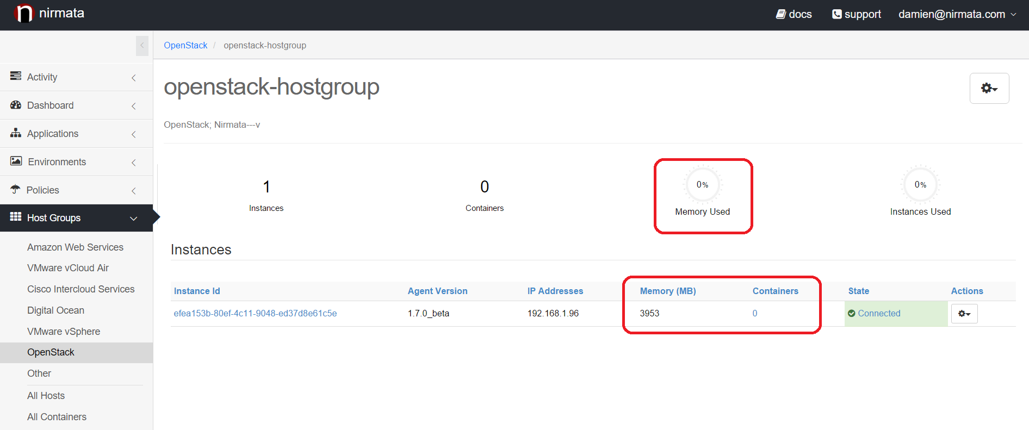The image size is (1029, 430).
Task: Click the Activity list icon
Action: pyautogui.click(x=16, y=76)
